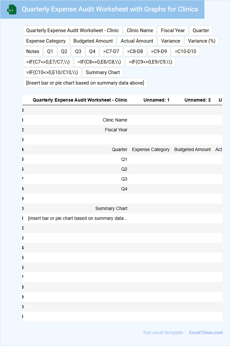Click the 'Fiscal Year' table cell
230x346 pixels.
click(x=116, y=130)
